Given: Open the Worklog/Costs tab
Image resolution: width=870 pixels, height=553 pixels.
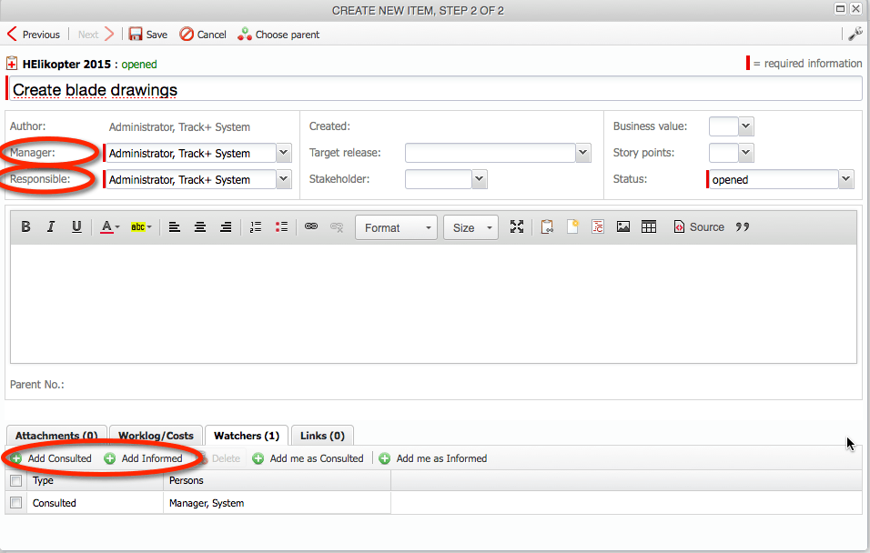Looking at the screenshot, I should [x=156, y=436].
